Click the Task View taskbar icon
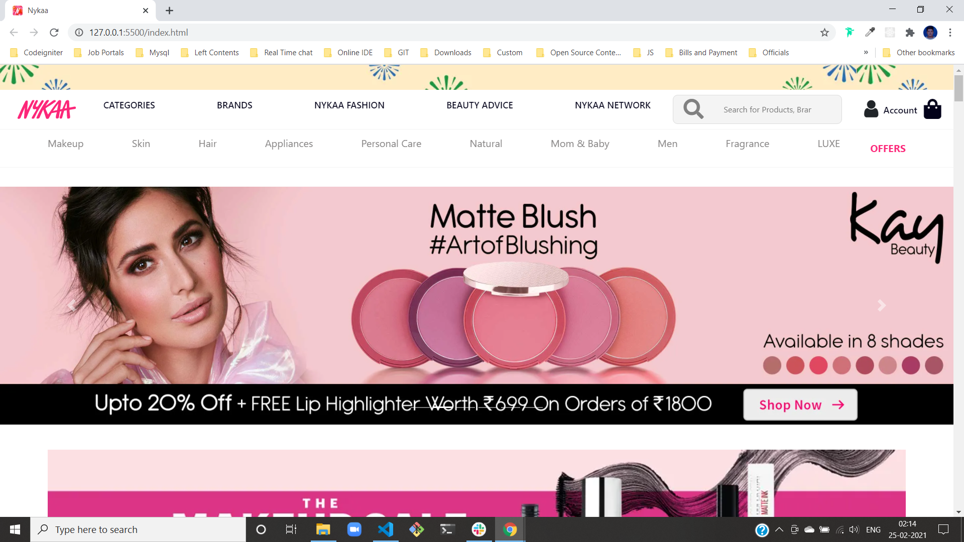964x542 pixels. (291, 529)
